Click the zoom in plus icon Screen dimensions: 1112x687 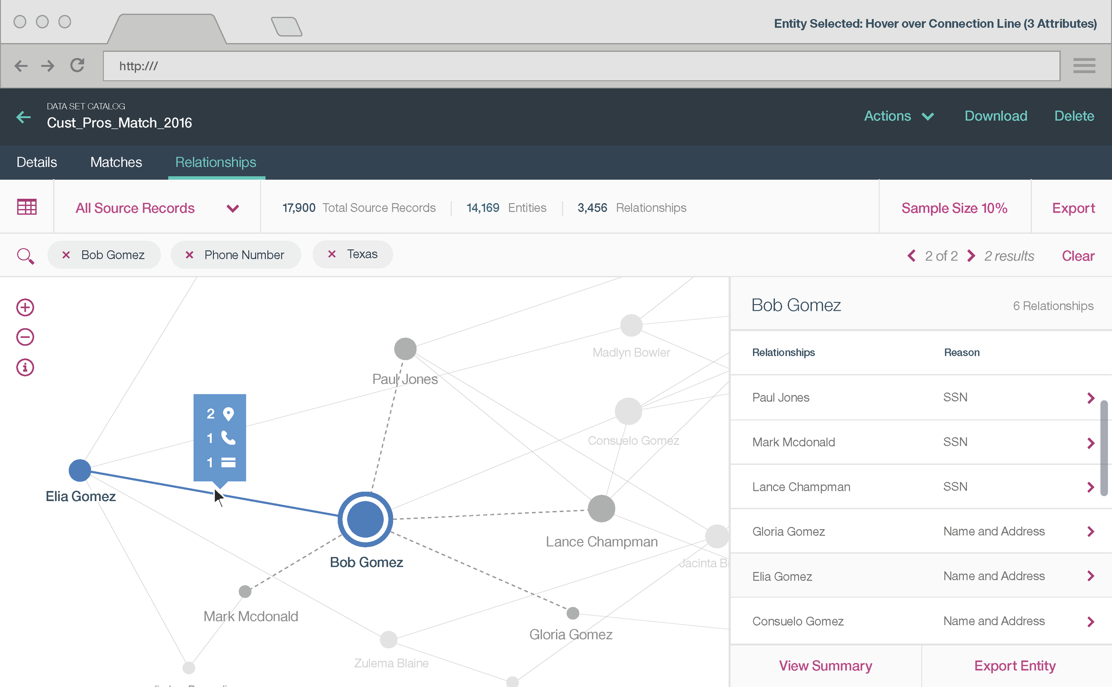pos(25,308)
